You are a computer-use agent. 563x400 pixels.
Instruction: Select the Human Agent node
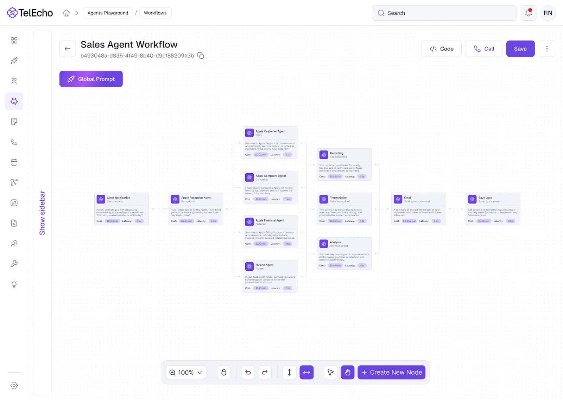point(270,276)
